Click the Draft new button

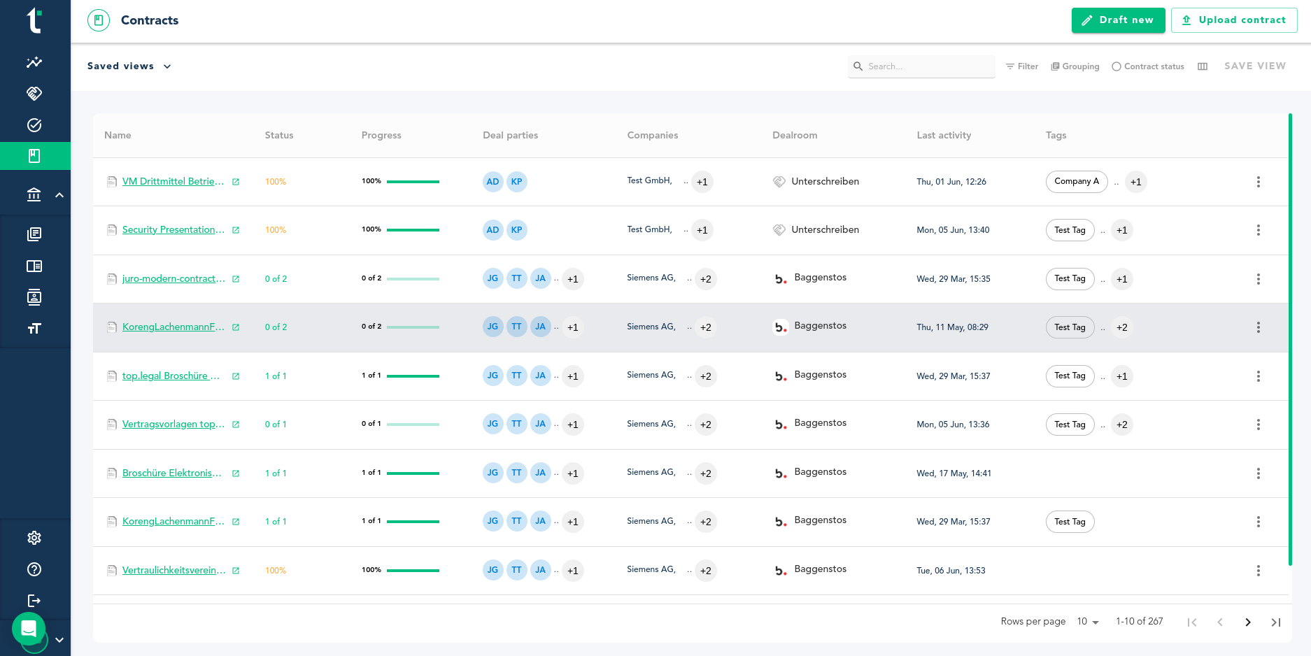[1118, 20]
